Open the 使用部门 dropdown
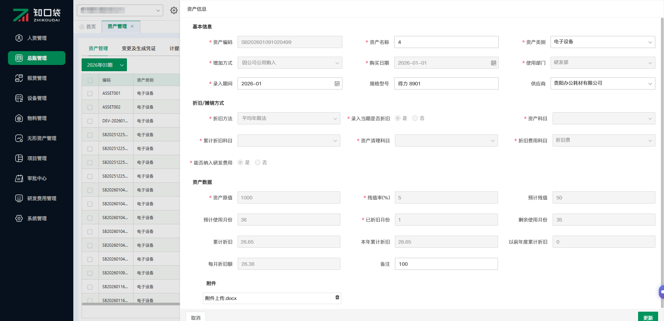Screen dimensions: 664x321 pyautogui.click(x=603, y=63)
